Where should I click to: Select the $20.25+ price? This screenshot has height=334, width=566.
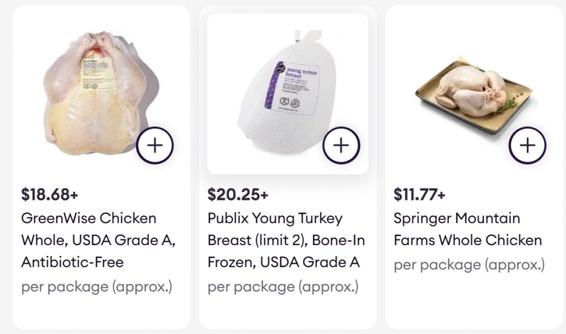click(238, 194)
